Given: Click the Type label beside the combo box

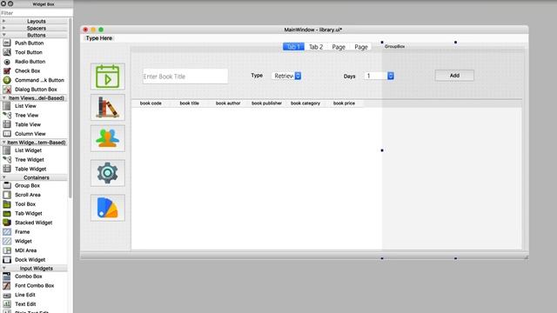Looking at the screenshot, I should click(x=257, y=76).
